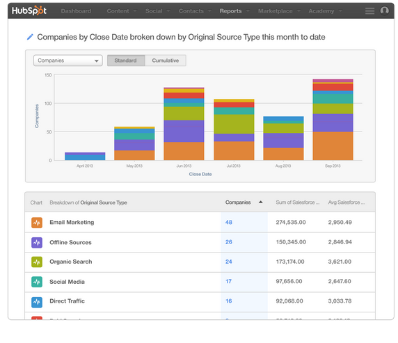Click the value 173,174.00
The width and height of the screenshot is (398, 343).
(x=290, y=262)
